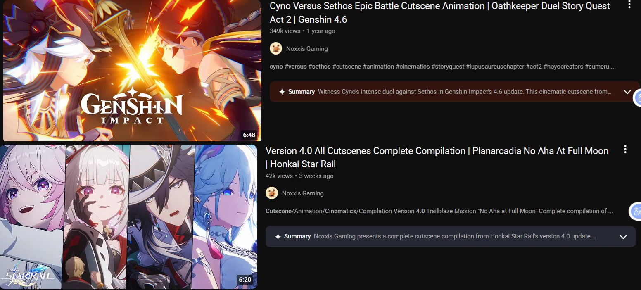Go to Noxxis Gaming channel under Cyno video
The width and height of the screenshot is (641, 290).
(307, 48)
